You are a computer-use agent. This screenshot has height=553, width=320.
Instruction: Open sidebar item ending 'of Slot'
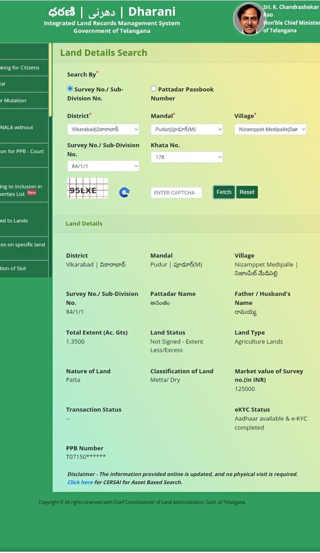[24, 269]
